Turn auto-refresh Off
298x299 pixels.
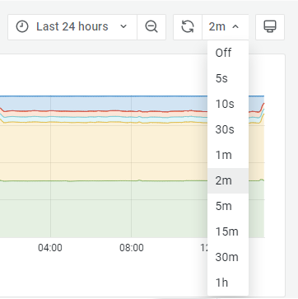tap(228, 53)
